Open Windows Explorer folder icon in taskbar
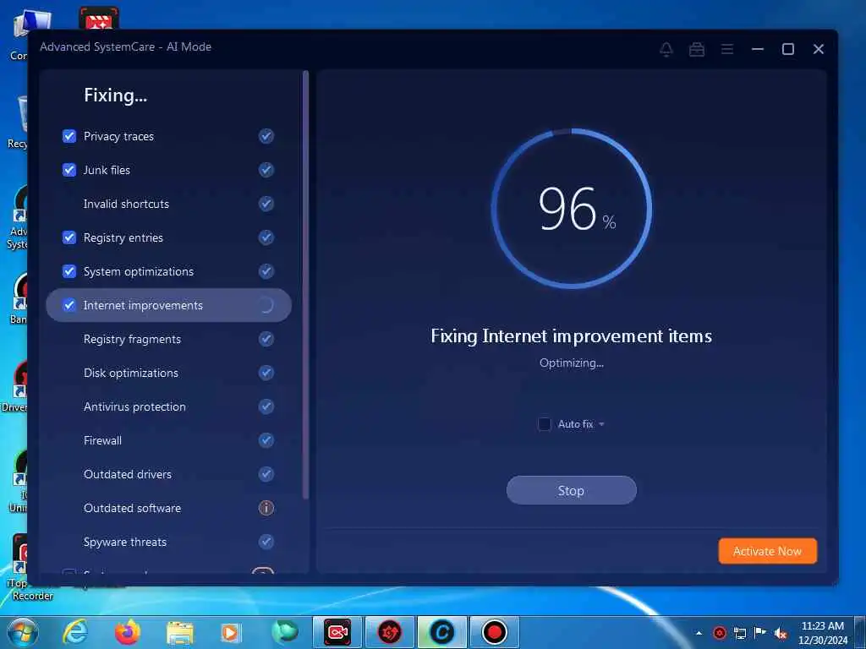 [180, 633]
